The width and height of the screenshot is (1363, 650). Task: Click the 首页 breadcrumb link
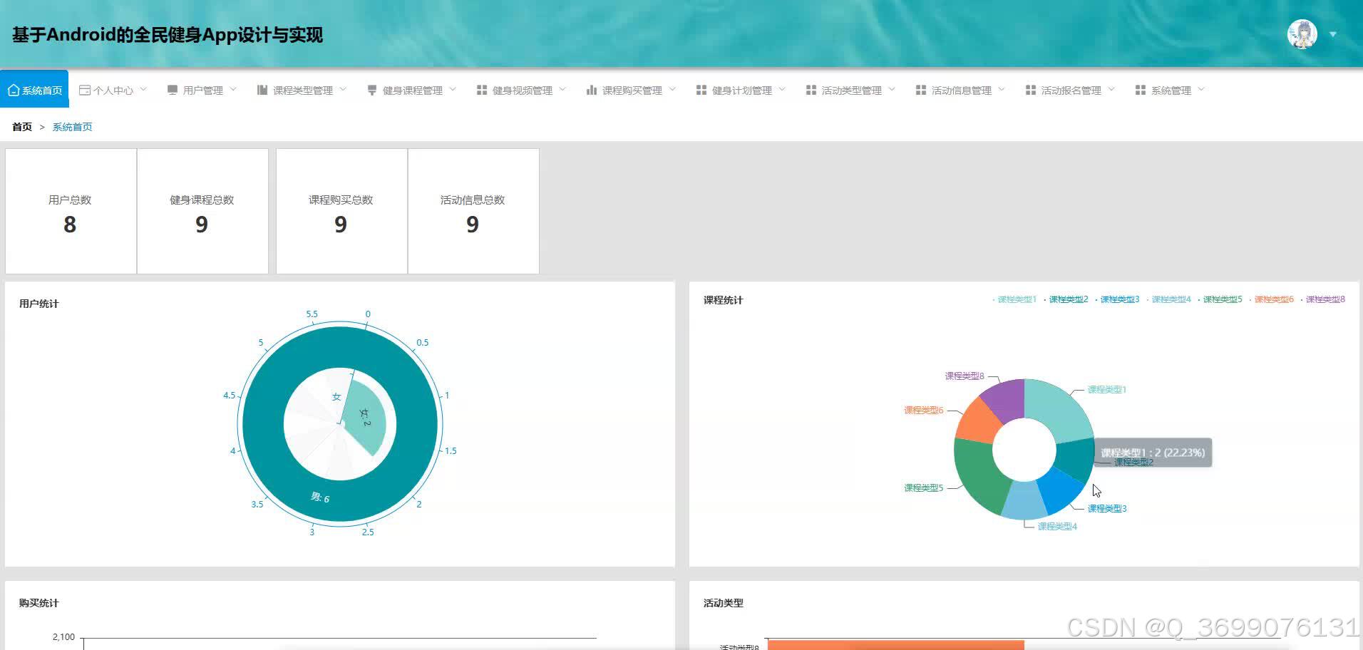click(x=22, y=127)
